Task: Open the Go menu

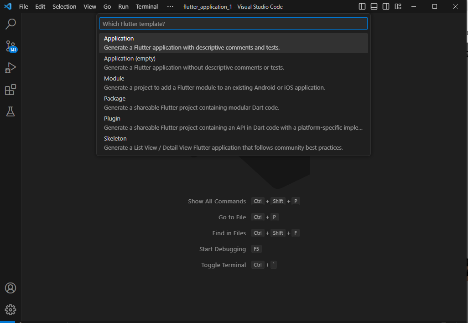Action: [107, 6]
